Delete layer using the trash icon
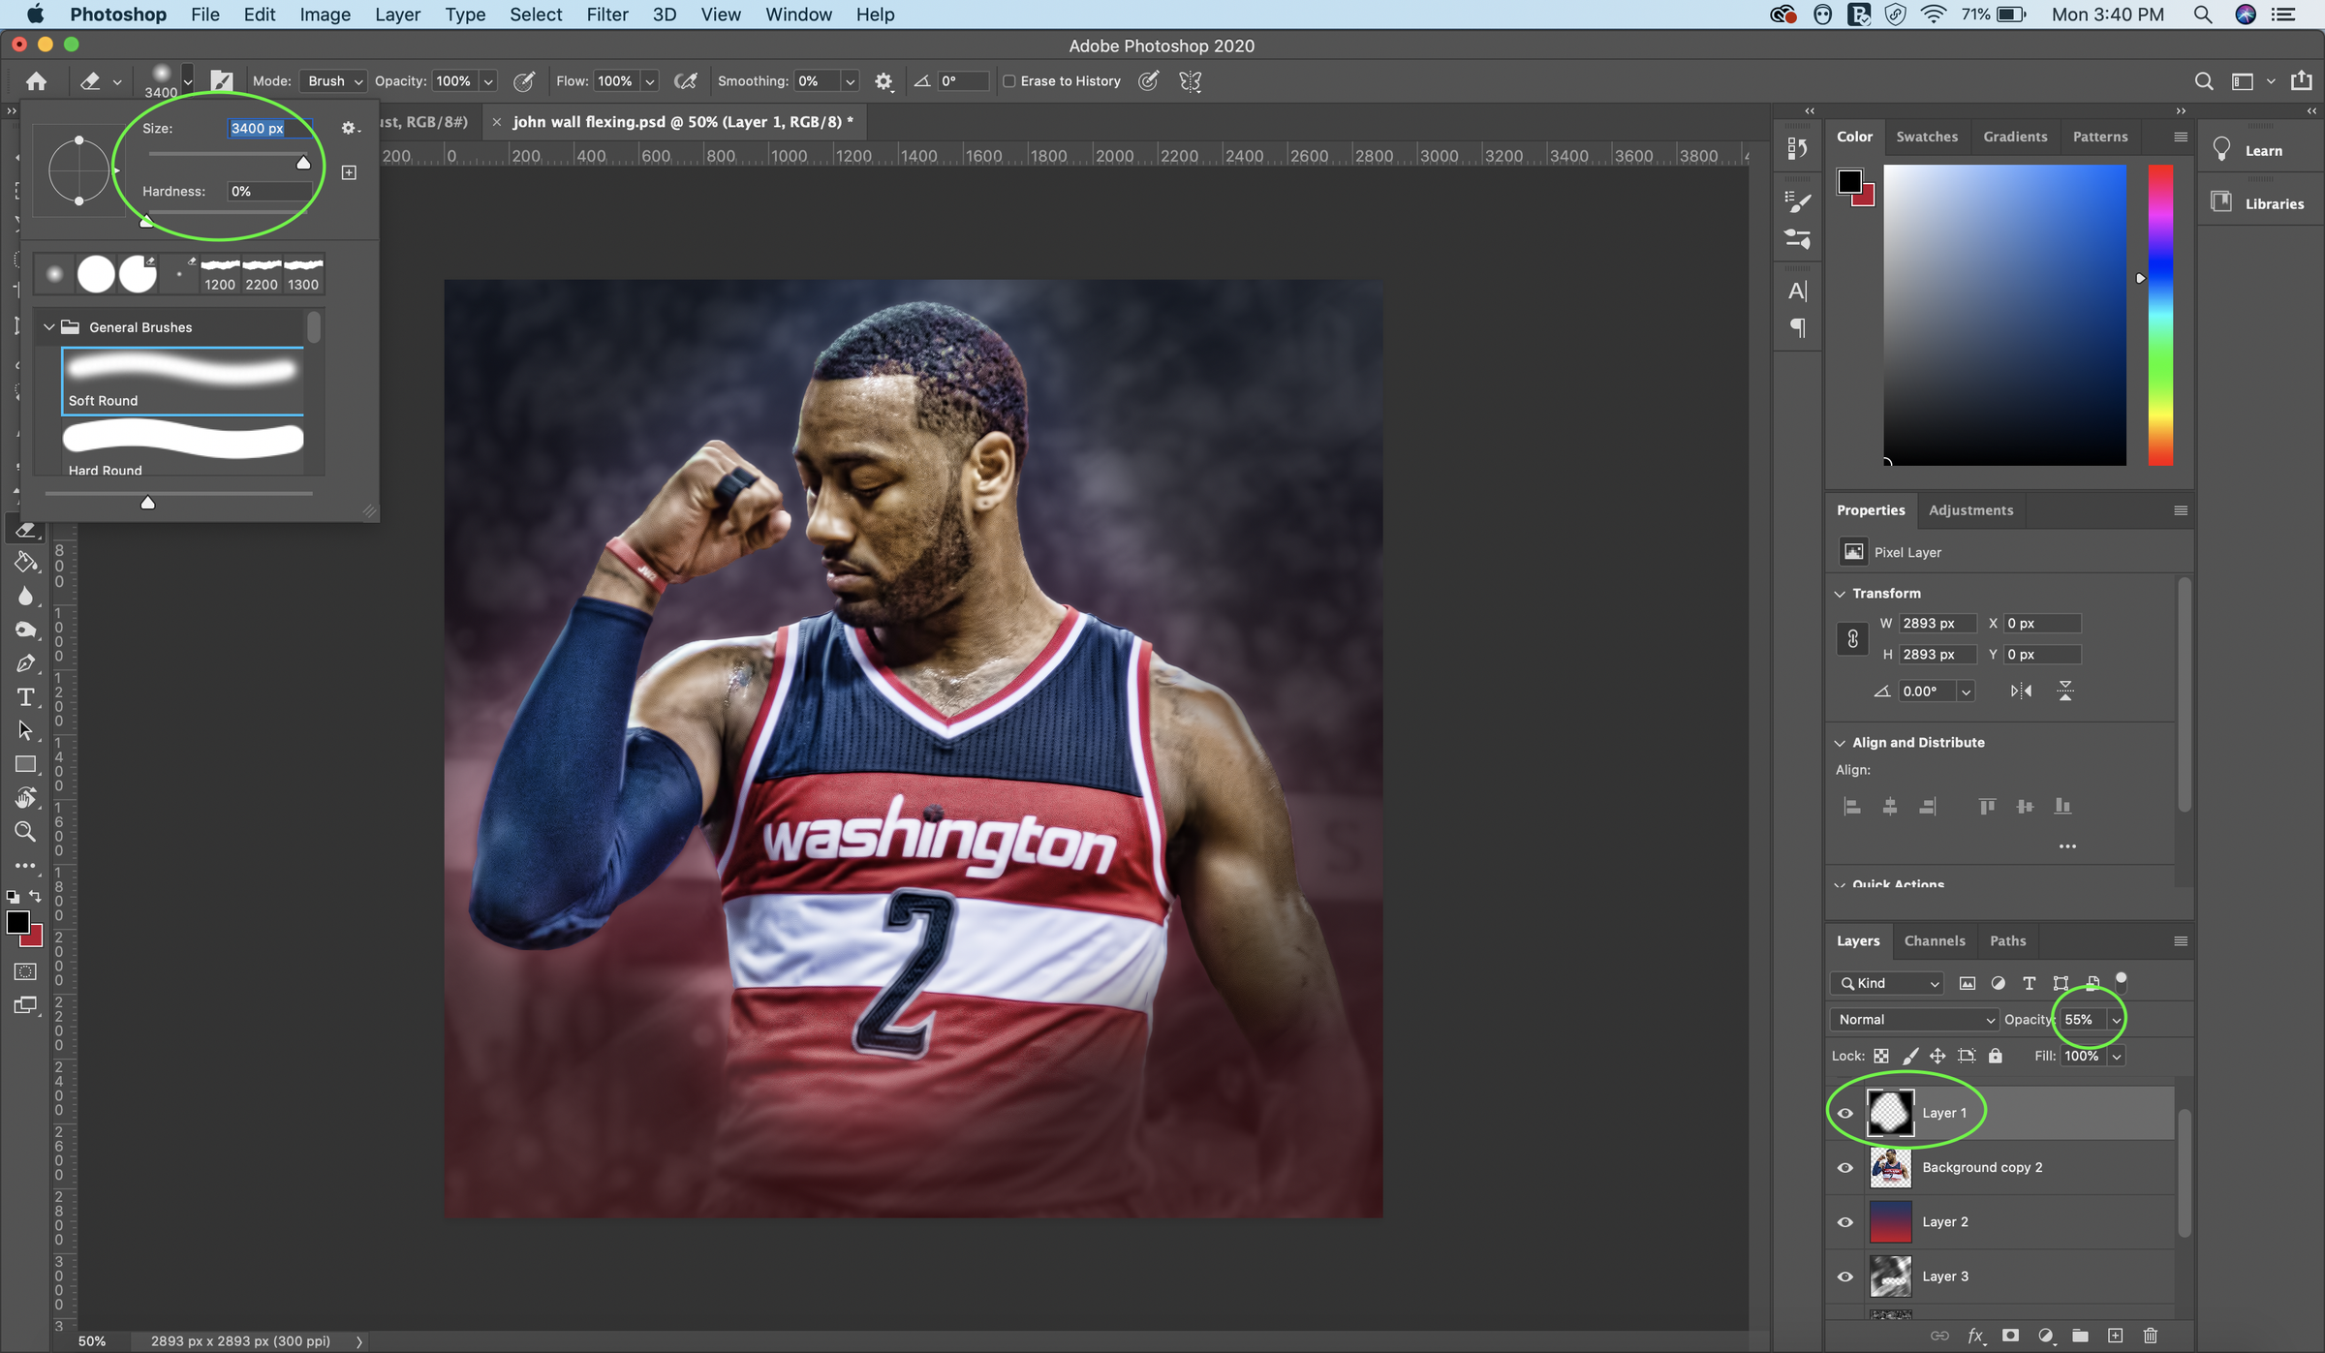 pyautogui.click(x=2151, y=1336)
